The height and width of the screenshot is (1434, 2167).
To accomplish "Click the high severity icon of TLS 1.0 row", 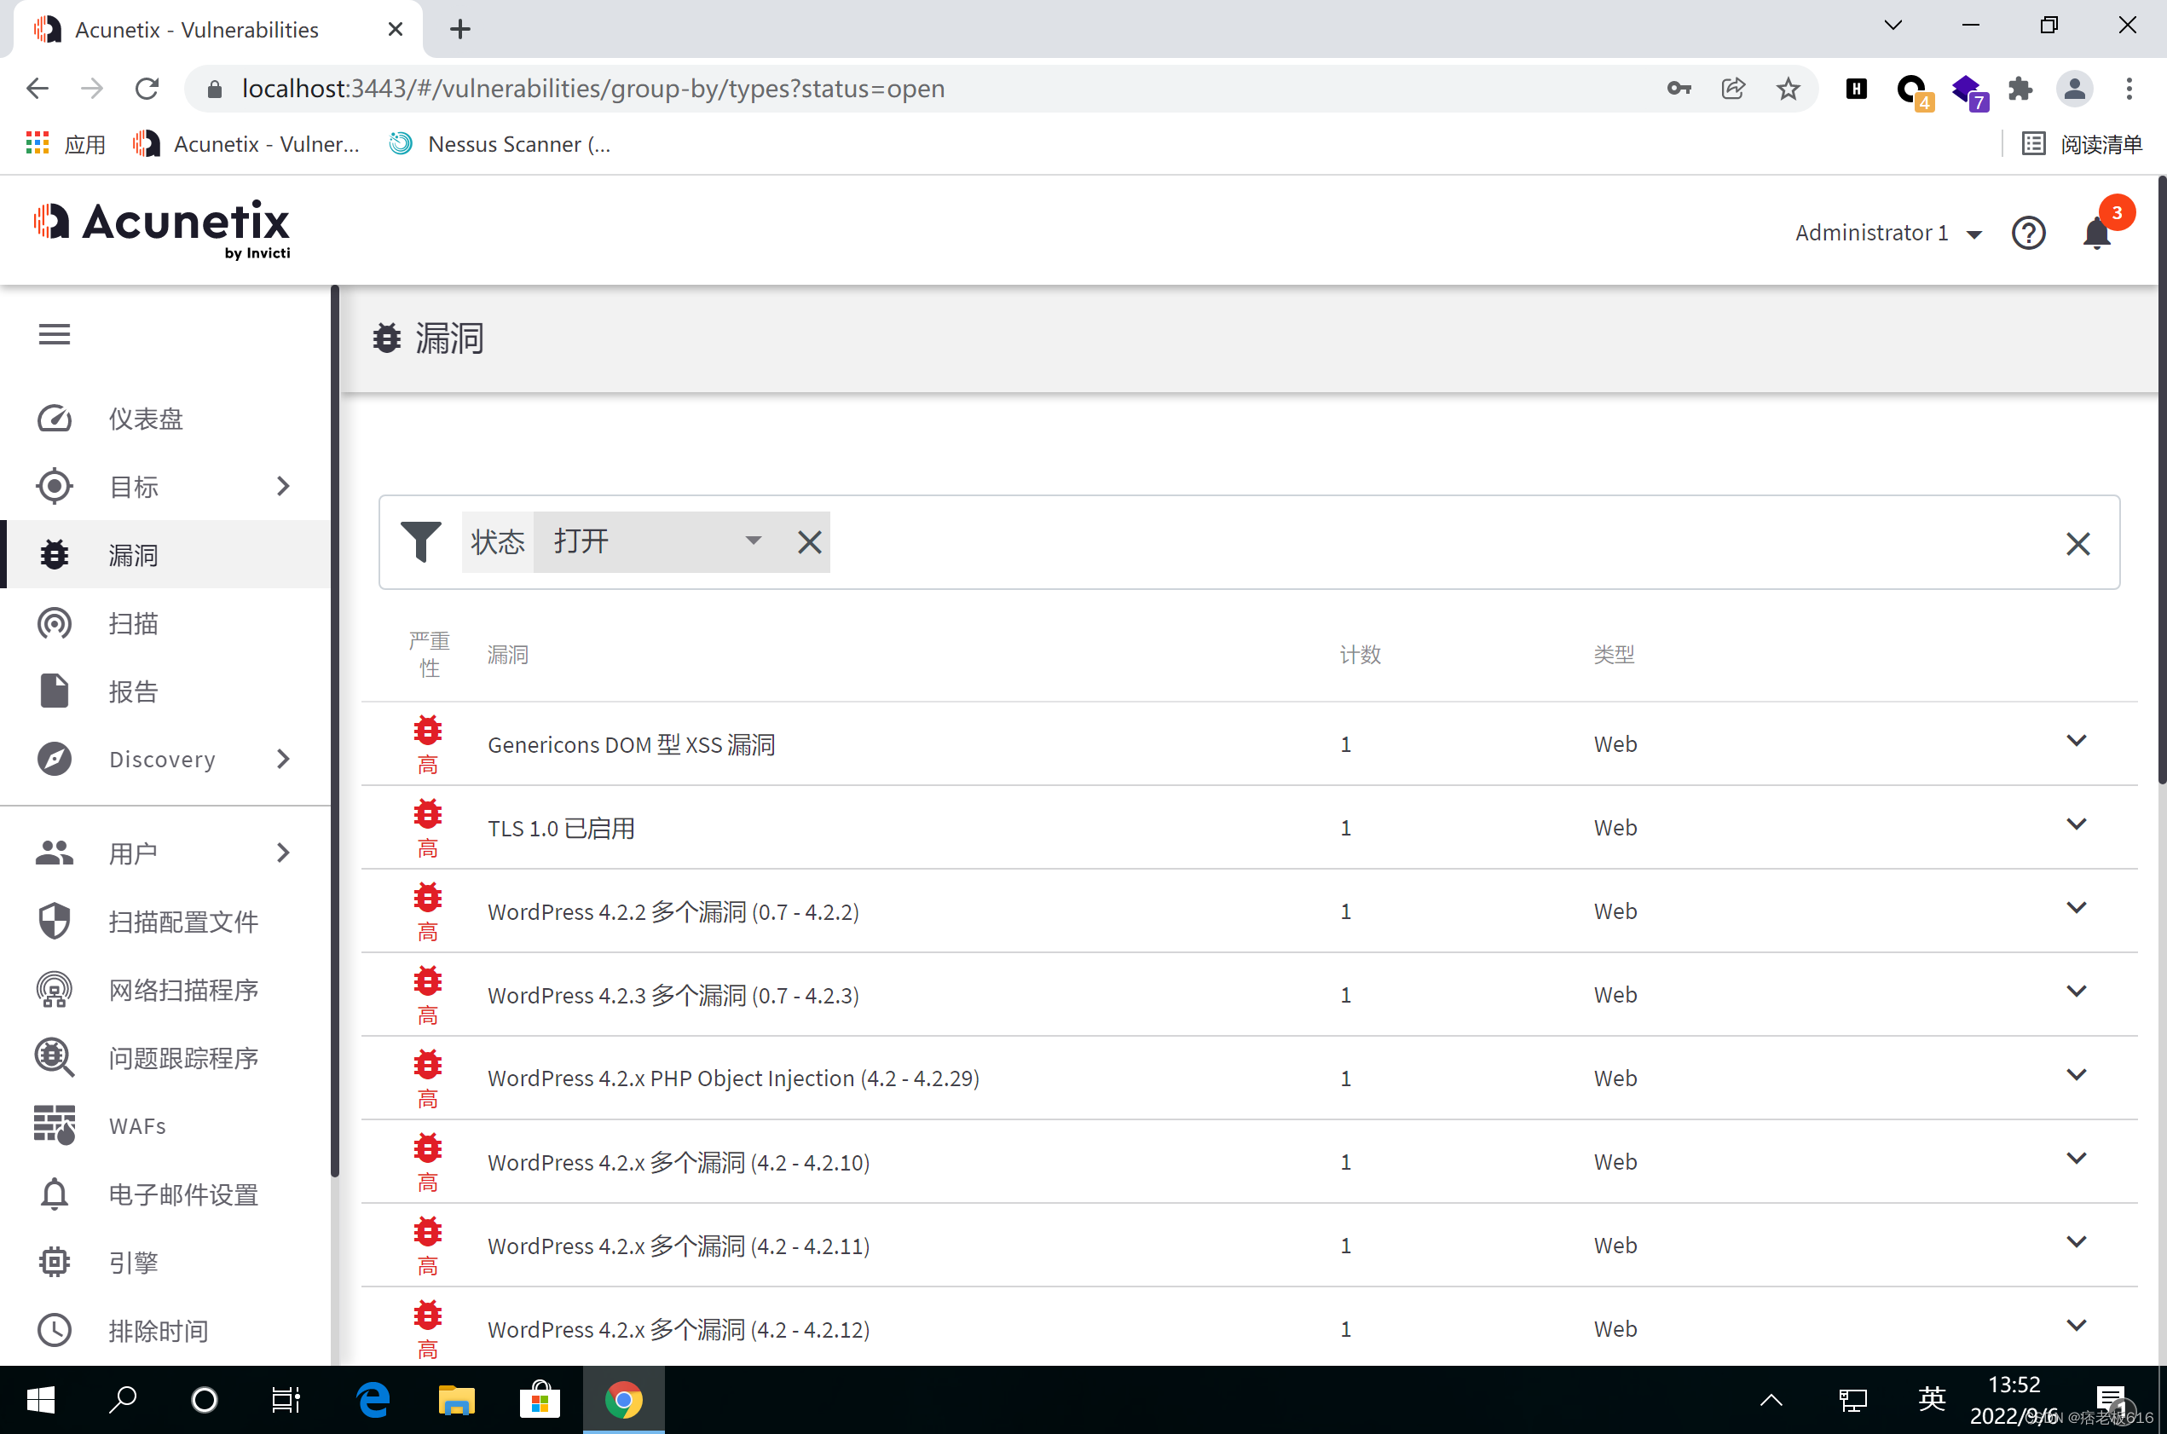I will (x=427, y=814).
